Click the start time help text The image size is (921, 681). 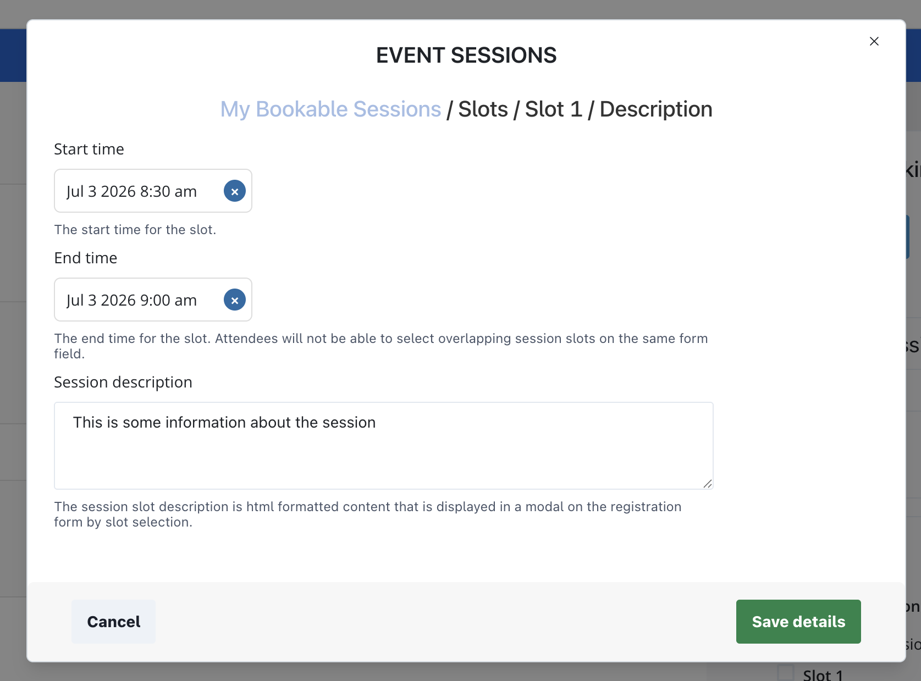click(135, 230)
